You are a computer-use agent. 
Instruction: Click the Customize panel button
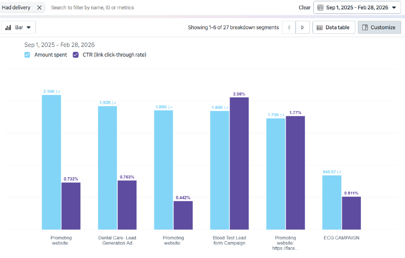pyautogui.click(x=379, y=27)
